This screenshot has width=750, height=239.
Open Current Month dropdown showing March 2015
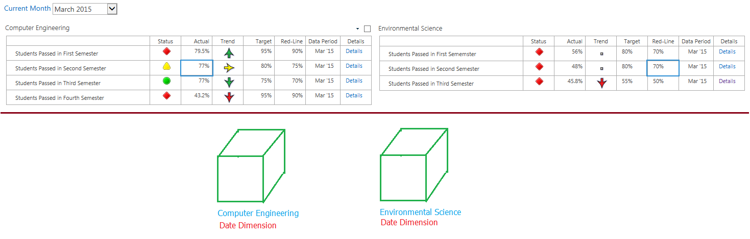pyautogui.click(x=113, y=9)
